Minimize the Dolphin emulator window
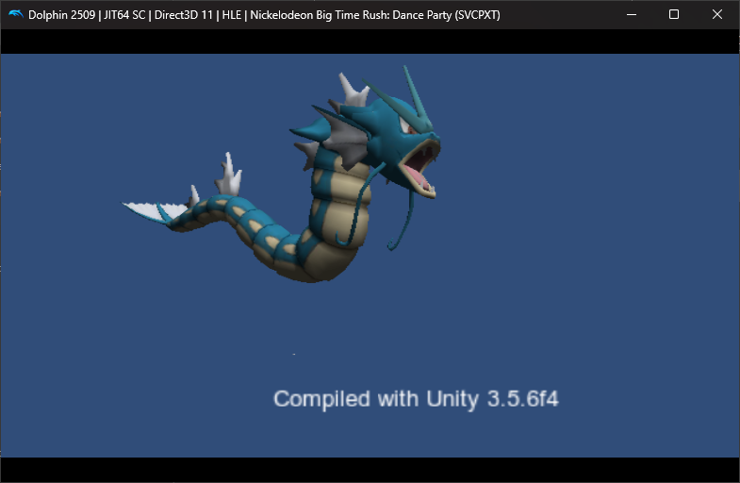This screenshot has height=483, width=740. (x=631, y=15)
